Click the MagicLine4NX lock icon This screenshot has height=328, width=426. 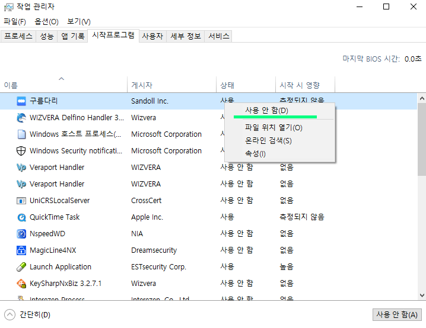(x=21, y=250)
